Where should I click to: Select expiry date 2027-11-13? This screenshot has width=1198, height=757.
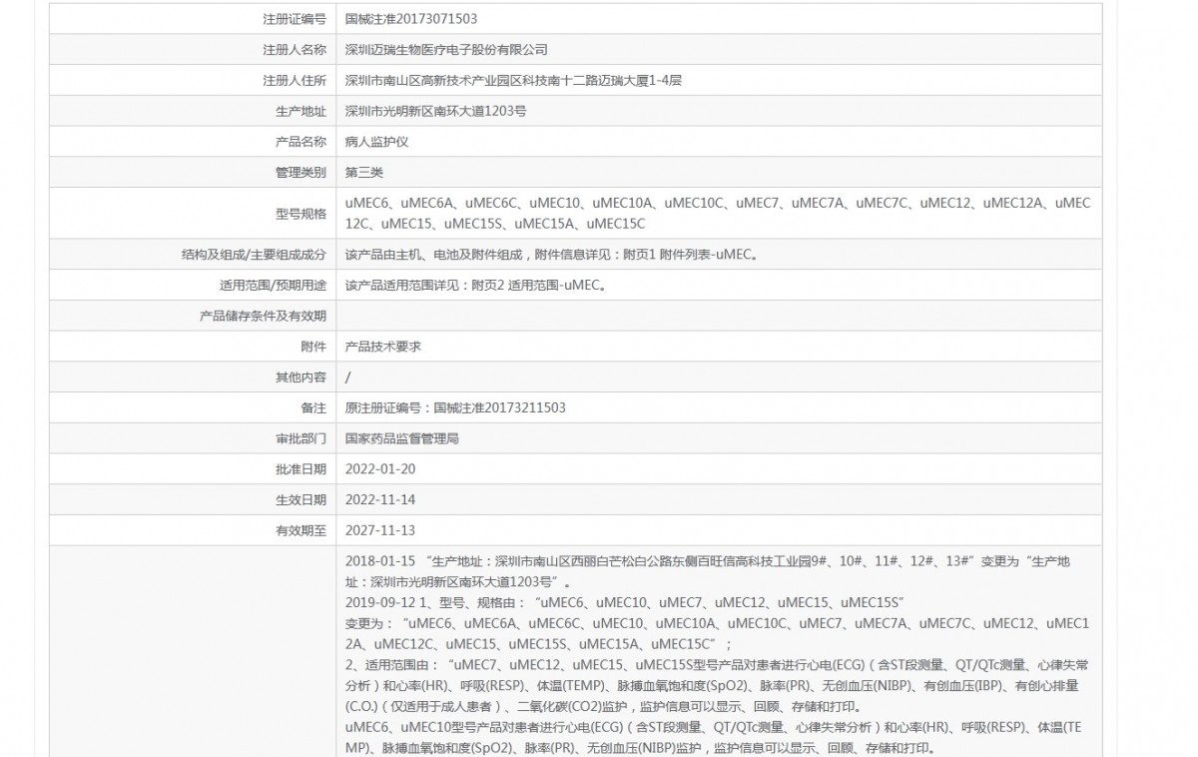[x=379, y=531]
